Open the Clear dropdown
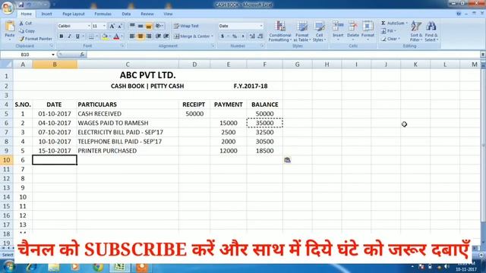The width and height of the screenshot is (486, 273). coord(390,39)
